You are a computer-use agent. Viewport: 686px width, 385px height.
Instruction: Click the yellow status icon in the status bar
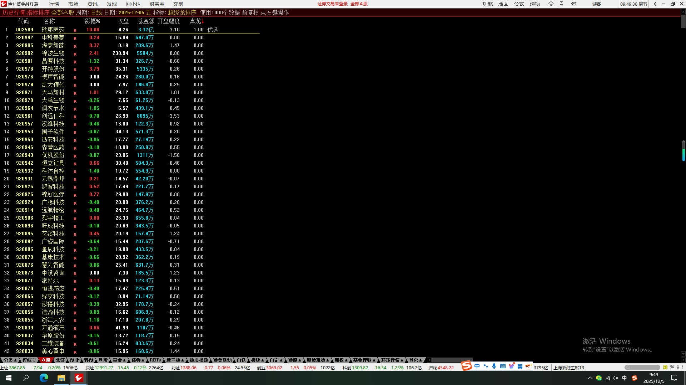point(665,367)
